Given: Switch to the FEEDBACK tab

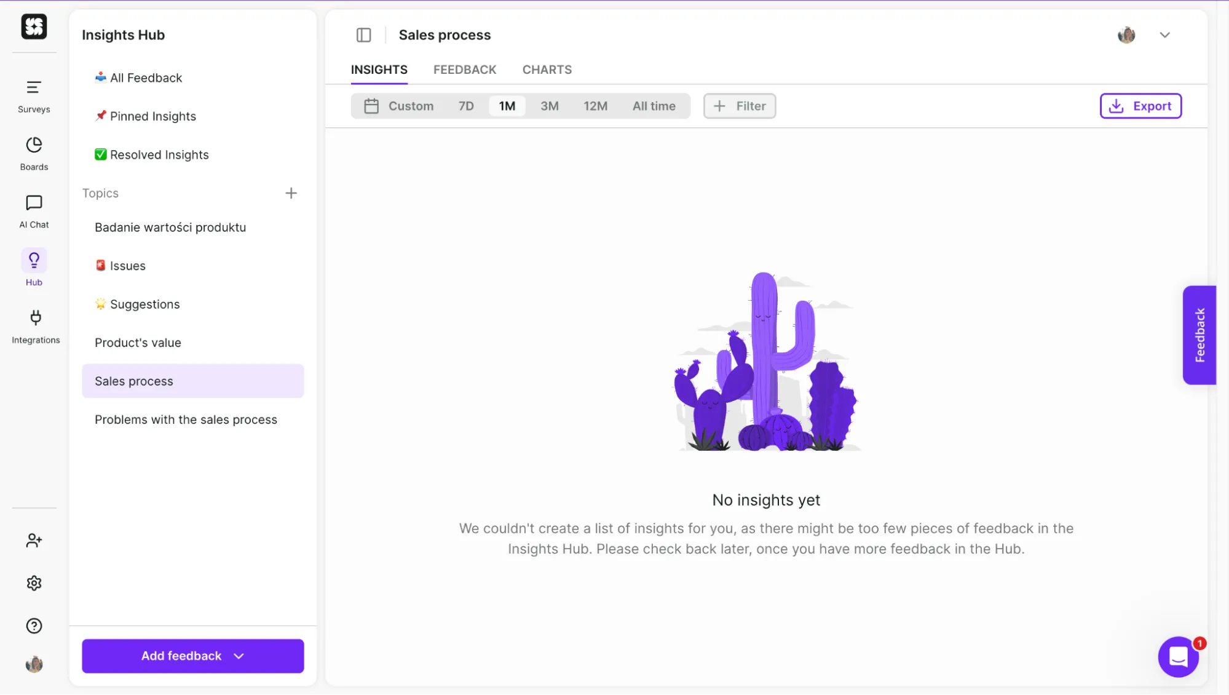Looking at the screenshot, I should tap(464, 69).
